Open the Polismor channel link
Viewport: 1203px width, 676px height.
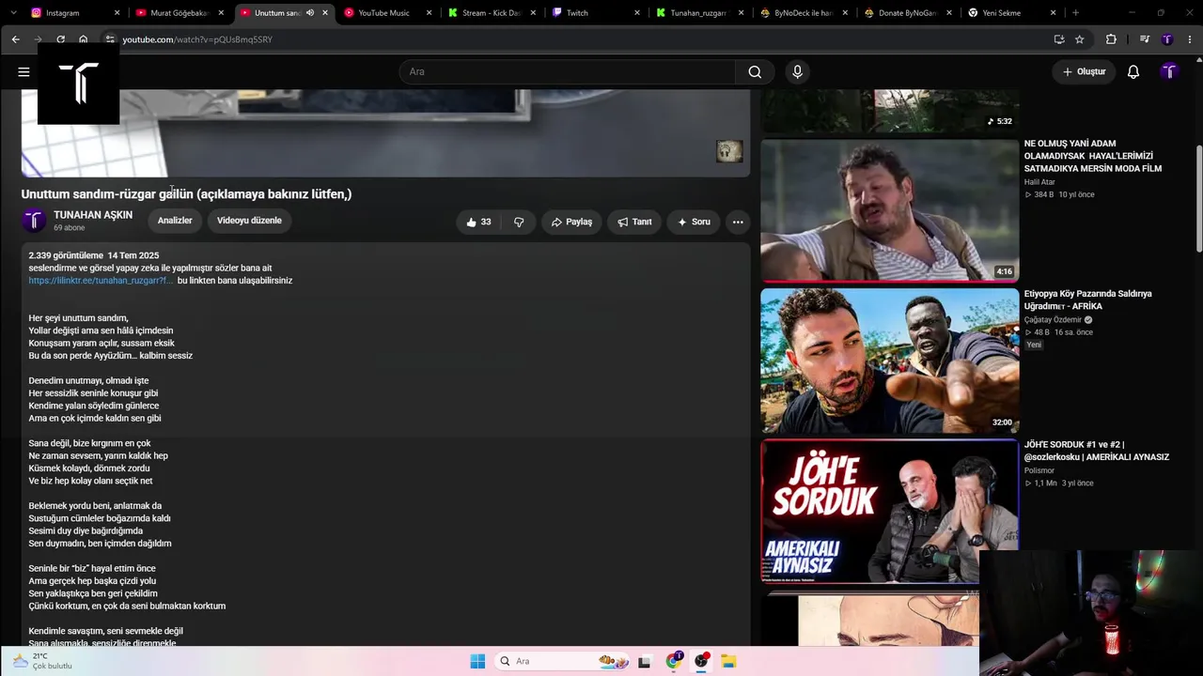[1039, 470]
